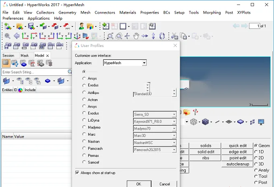Select the LsDyna profile radio button
Screen dimensions: 274x187
(x=84, y=120)
